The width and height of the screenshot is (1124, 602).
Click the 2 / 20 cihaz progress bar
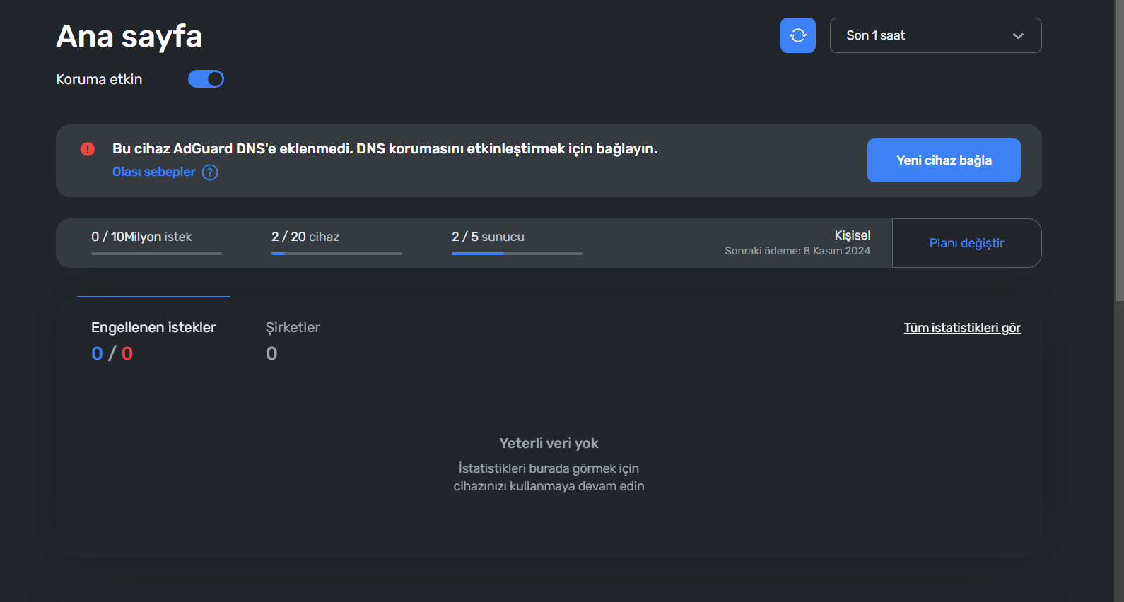[x=336, y=254]
